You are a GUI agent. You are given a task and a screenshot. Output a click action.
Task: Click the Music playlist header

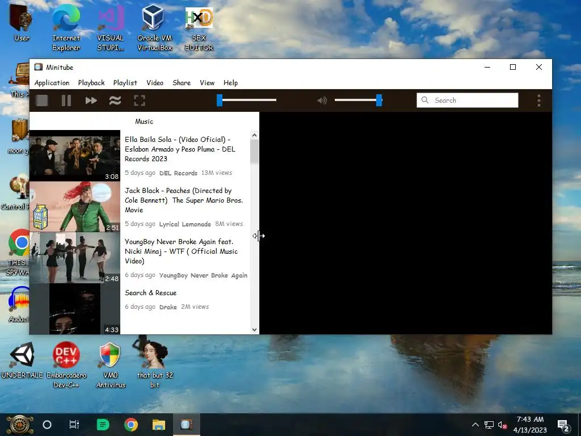[x=144, y=121]
